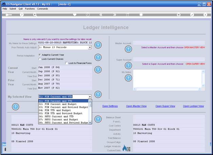Image resolution: width=213 pixels, height=155 pixels.
Task: Open the Quit menu
Action: [x=20, y=9]
